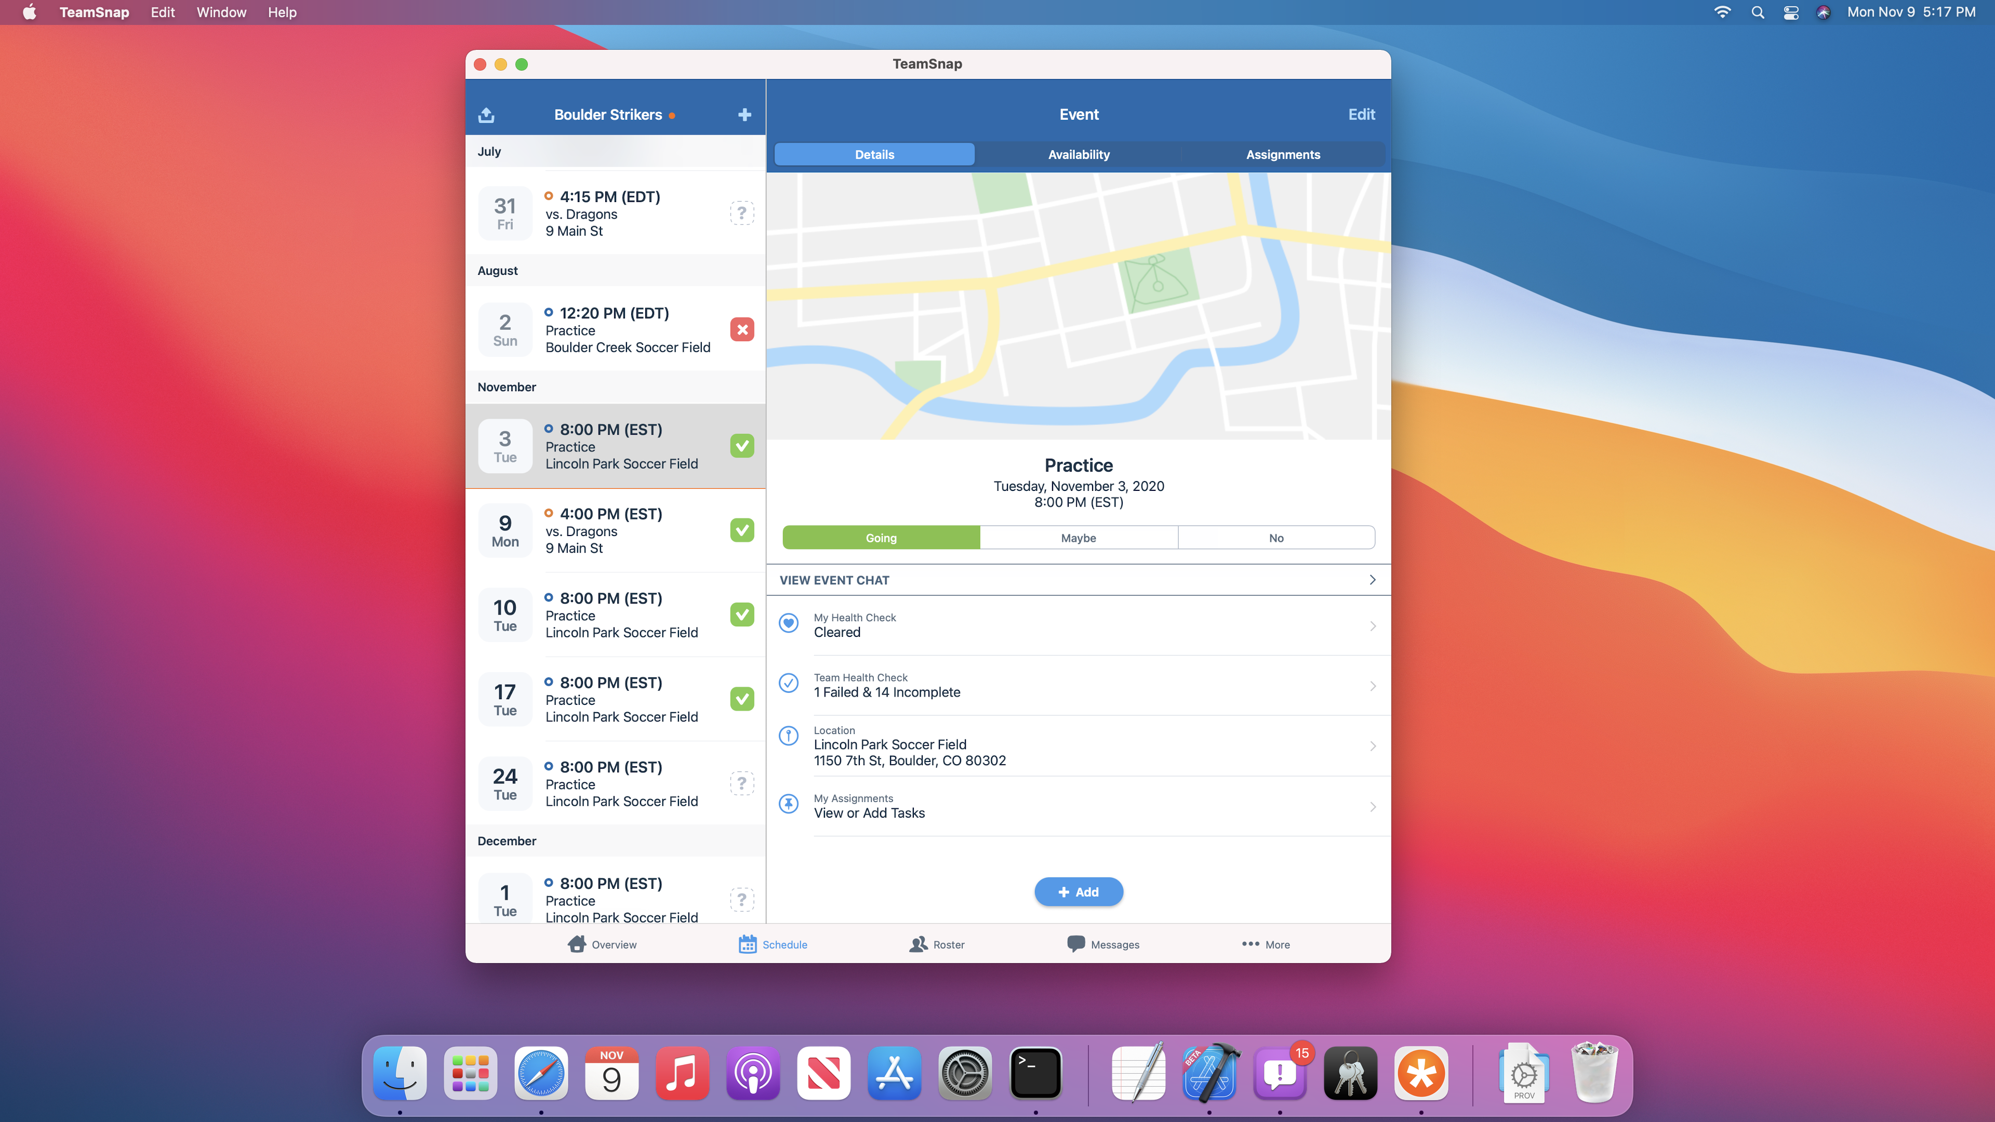Toggle red X availability for August 2 practice

741,329
